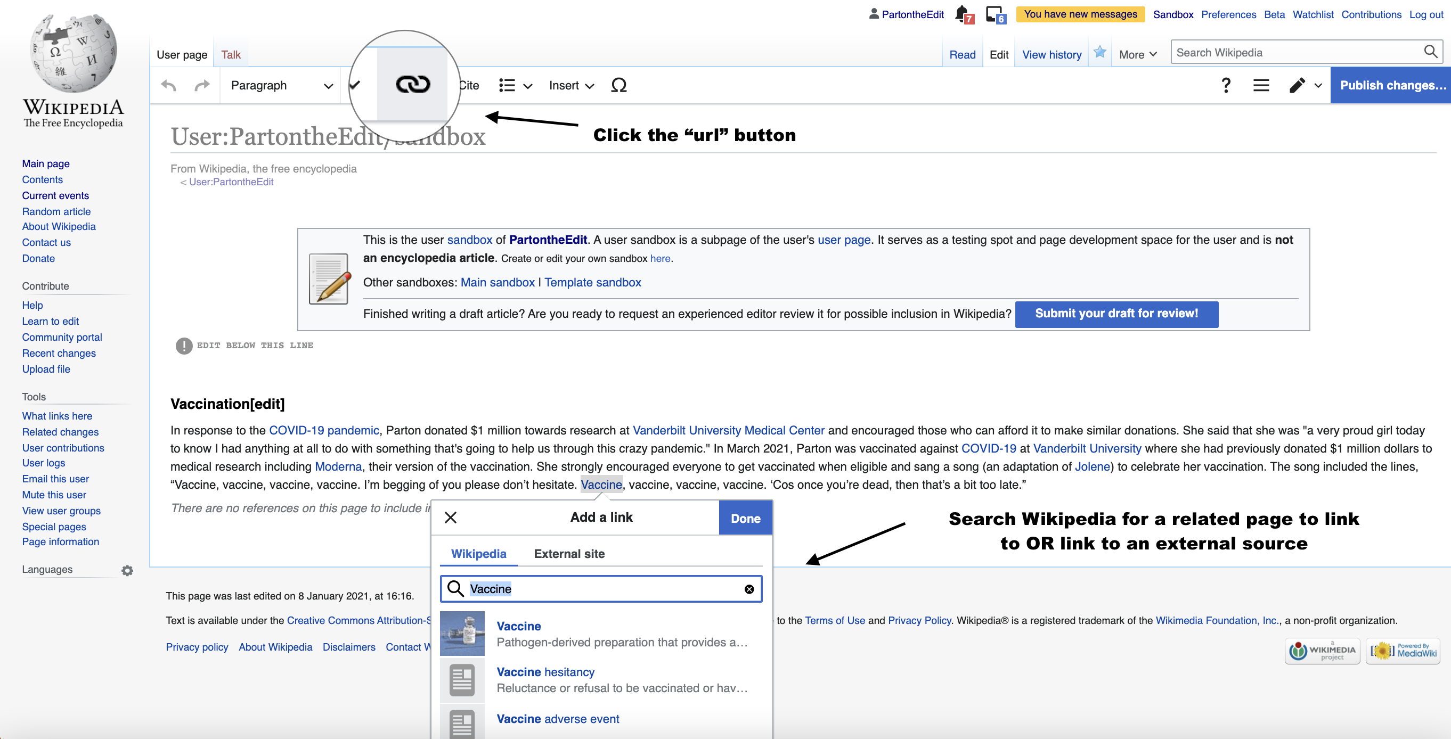
Task: Click Done in the Add a link dialog
Action: (x=745, y=518)
